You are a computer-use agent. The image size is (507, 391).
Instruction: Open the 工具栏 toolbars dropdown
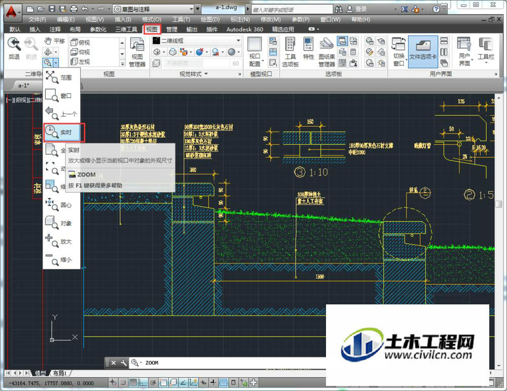tap(486, 50)
